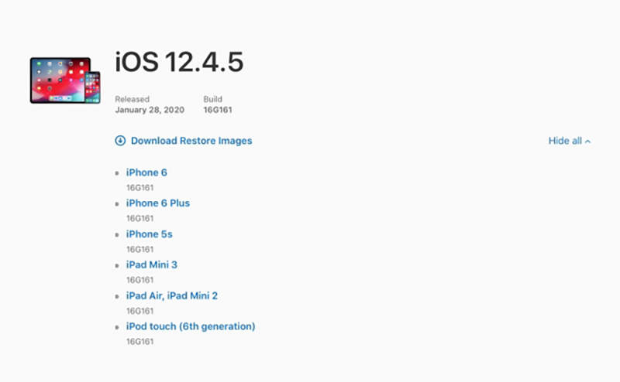Choose the iPad Mini 3 restore image
The image size is (620, 382).
point(151,264)
